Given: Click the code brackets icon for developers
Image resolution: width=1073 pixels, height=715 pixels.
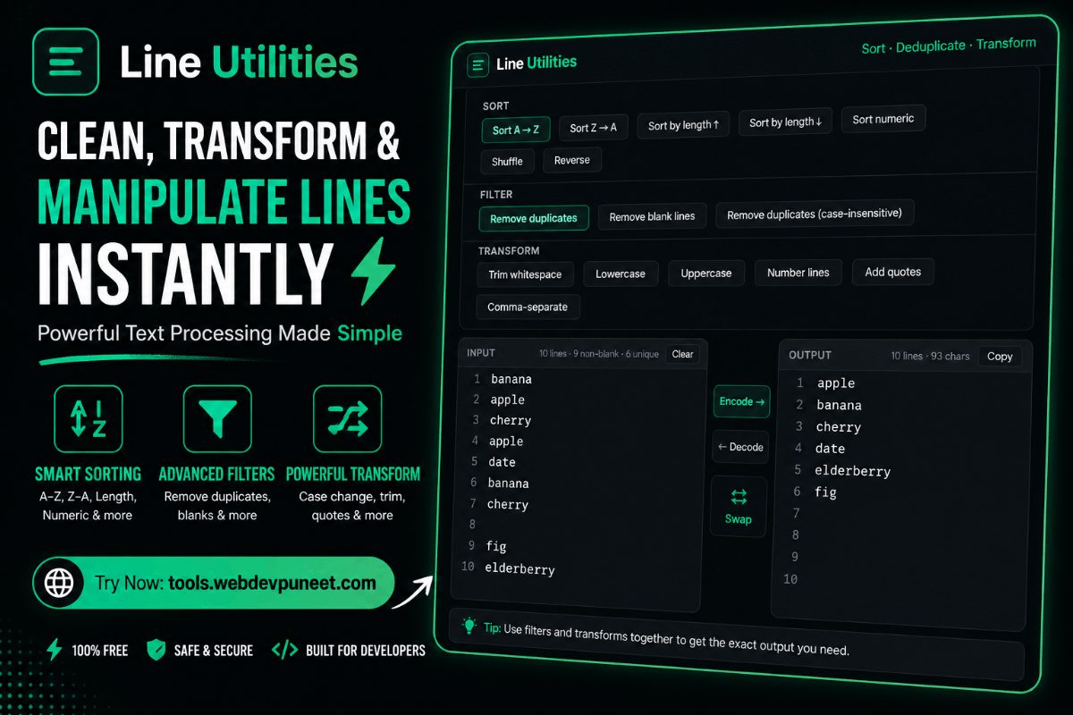Looking at the screenshot, I should tap(284, 650).
